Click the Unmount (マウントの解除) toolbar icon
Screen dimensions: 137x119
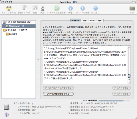(82, 8)
